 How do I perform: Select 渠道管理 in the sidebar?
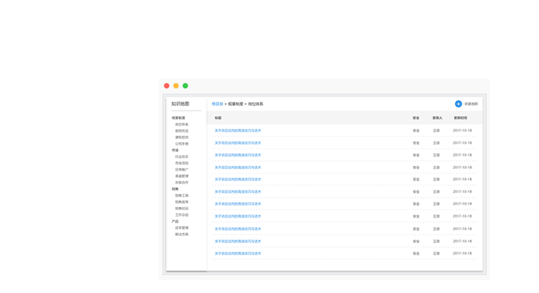181,176
